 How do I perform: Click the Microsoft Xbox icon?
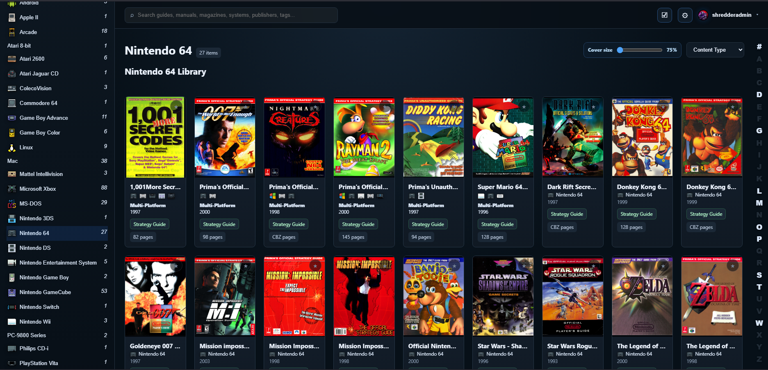(12, 189)
